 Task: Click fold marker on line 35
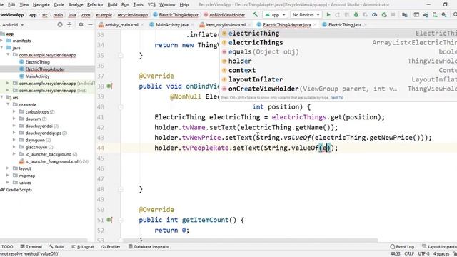point(121,55)
